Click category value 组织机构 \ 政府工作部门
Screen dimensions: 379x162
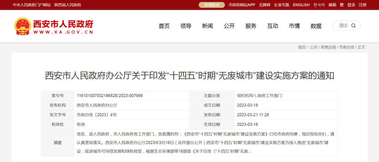[260, 96]
